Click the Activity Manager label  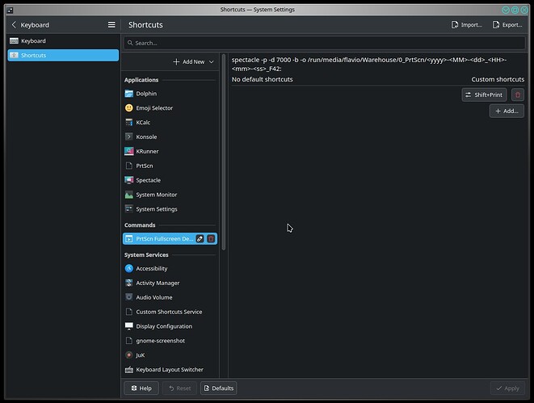pyautogui.click(x=158, y=283)
